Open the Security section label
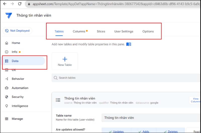Viewport: 201px width, 133px height. (x=18, y=97)
